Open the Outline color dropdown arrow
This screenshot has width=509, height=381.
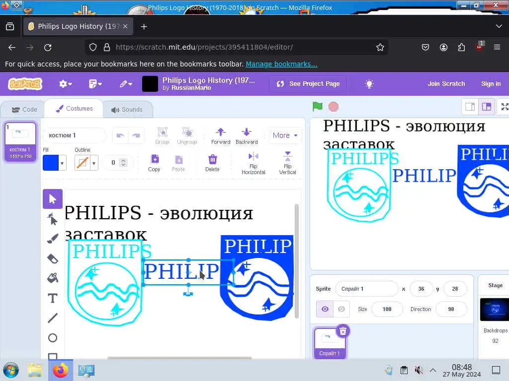pos(94,163)
